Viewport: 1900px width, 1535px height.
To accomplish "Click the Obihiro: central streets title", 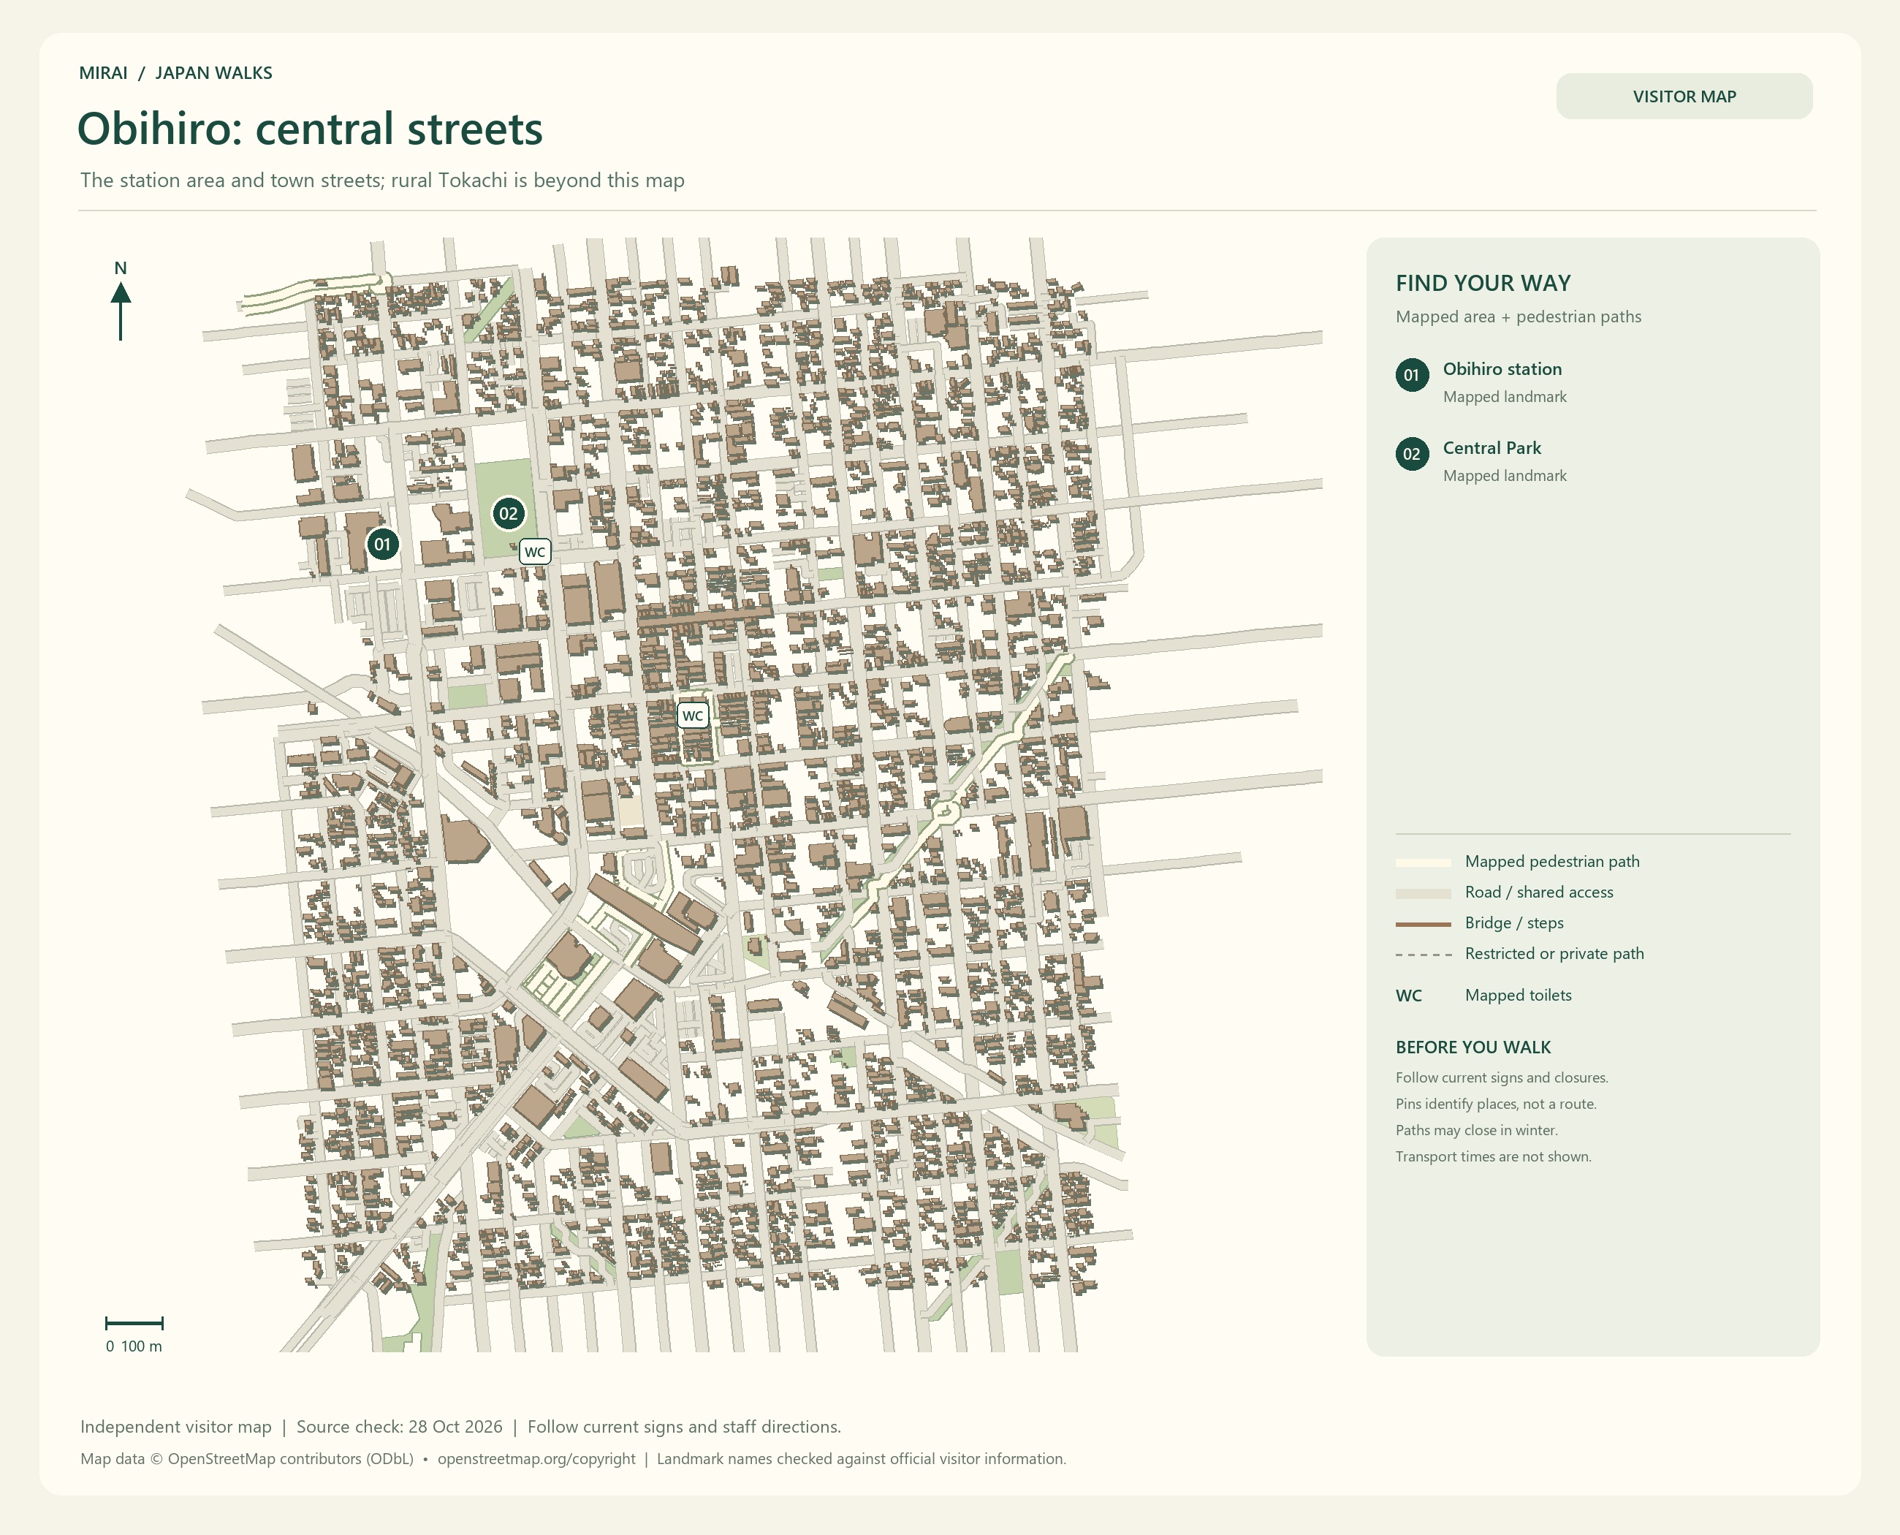I will click(309, 129).
